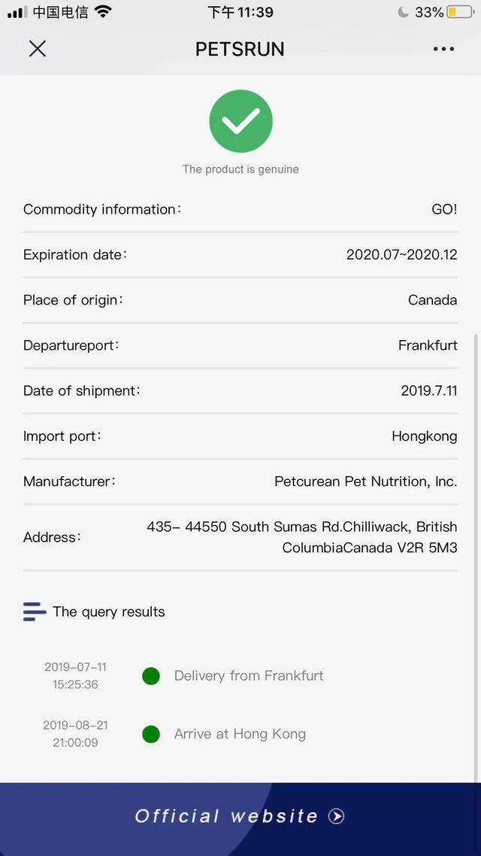
Task: Select the Petcurean Pet Nutrition, Inc. manufacturer text
Action: point(365,481)
